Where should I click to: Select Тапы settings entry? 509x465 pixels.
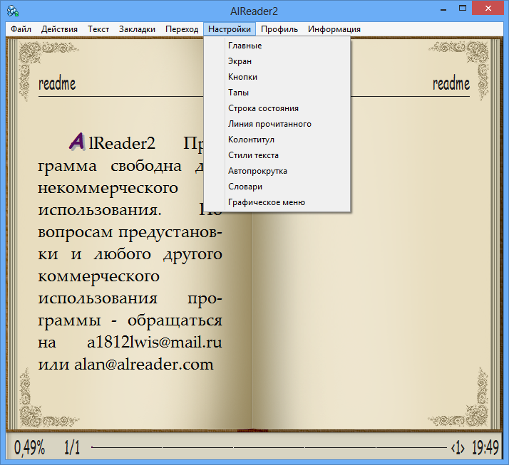point(277,93)
